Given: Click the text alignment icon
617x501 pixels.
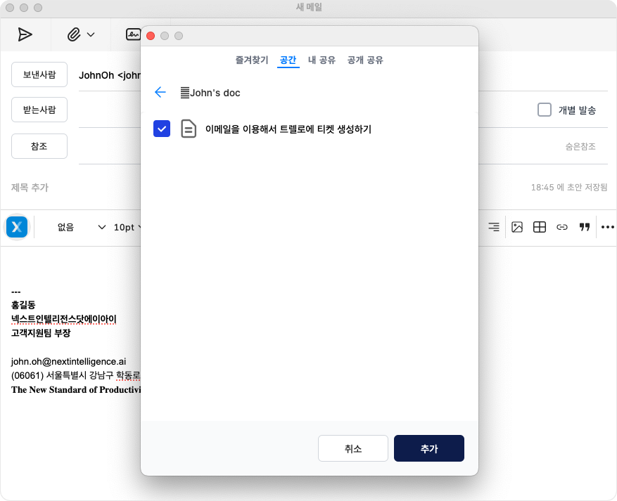Looking at the screenshot, I should click(493, 227).
